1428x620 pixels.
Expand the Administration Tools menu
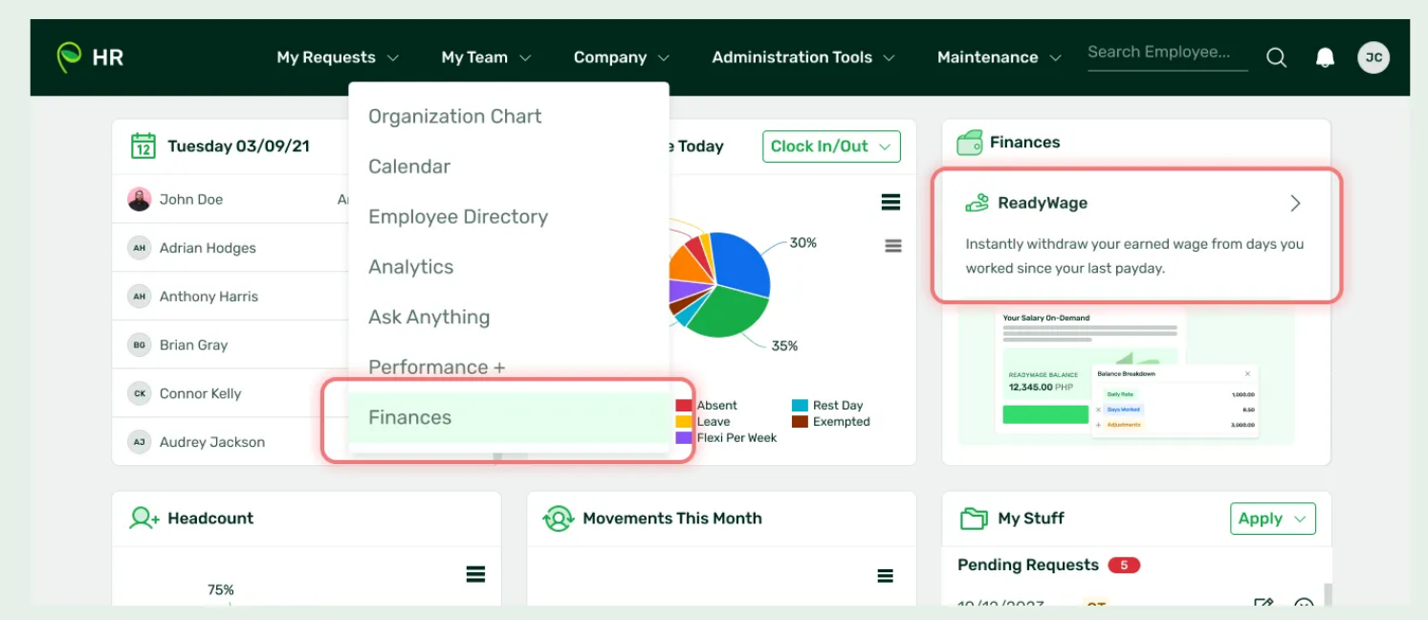point(803,57)
